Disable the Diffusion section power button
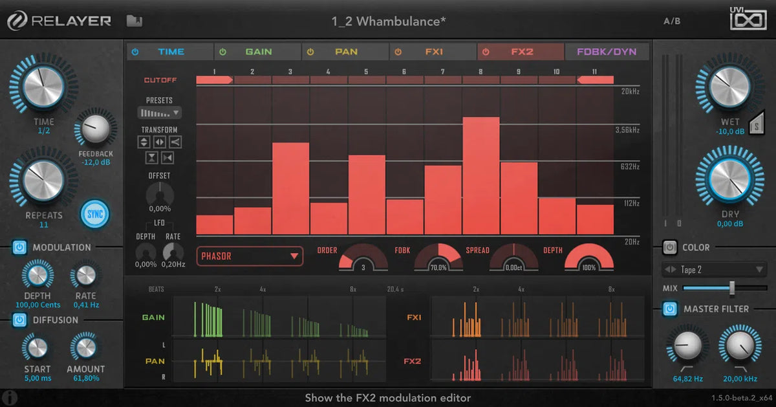 pyautogui.click(x=19, y=320)
